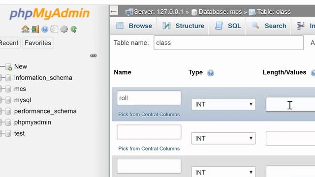Image resolution: width=315 pixels, height=177 pixels.
Task: Click the phpmyadmin database cylinder icon
Action: point(8,122)
